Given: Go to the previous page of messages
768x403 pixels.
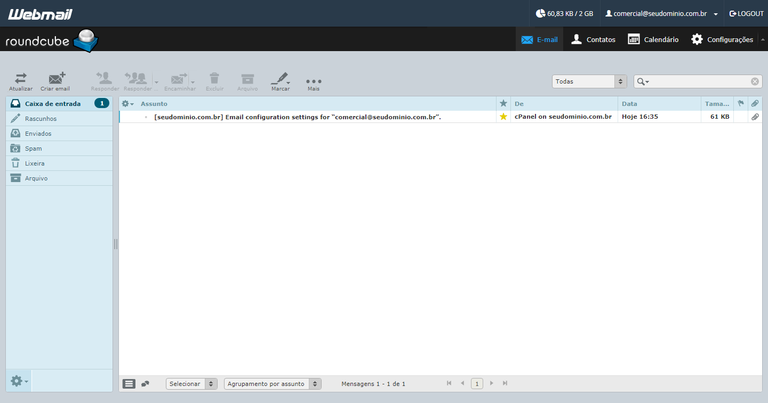Looking at the screenshot, I should click(x=462, y=383).
